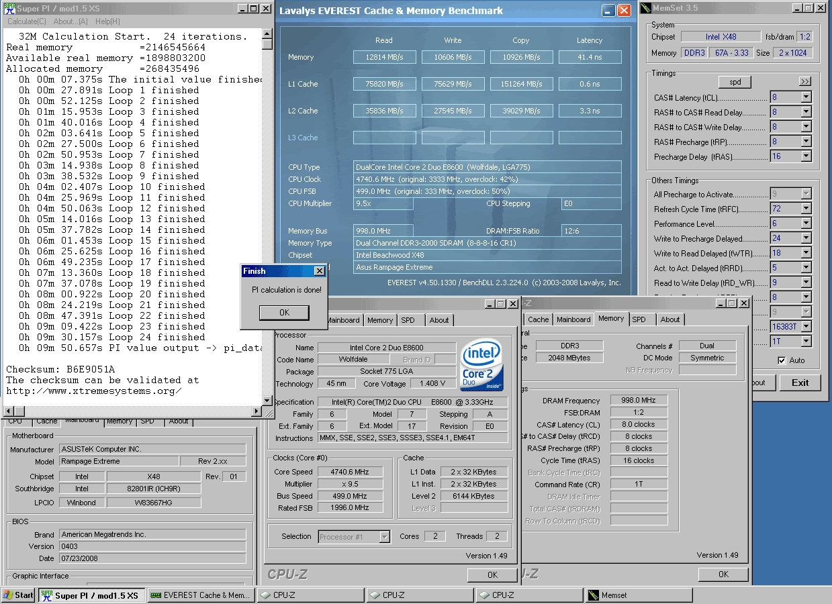Enable the Auto checkbox in MemSet
Image resolution: width=832 pixels, height=604 pixels.
[x=781, y=360]
